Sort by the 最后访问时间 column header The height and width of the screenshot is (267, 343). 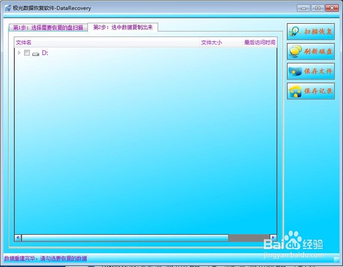click(260, 43)
